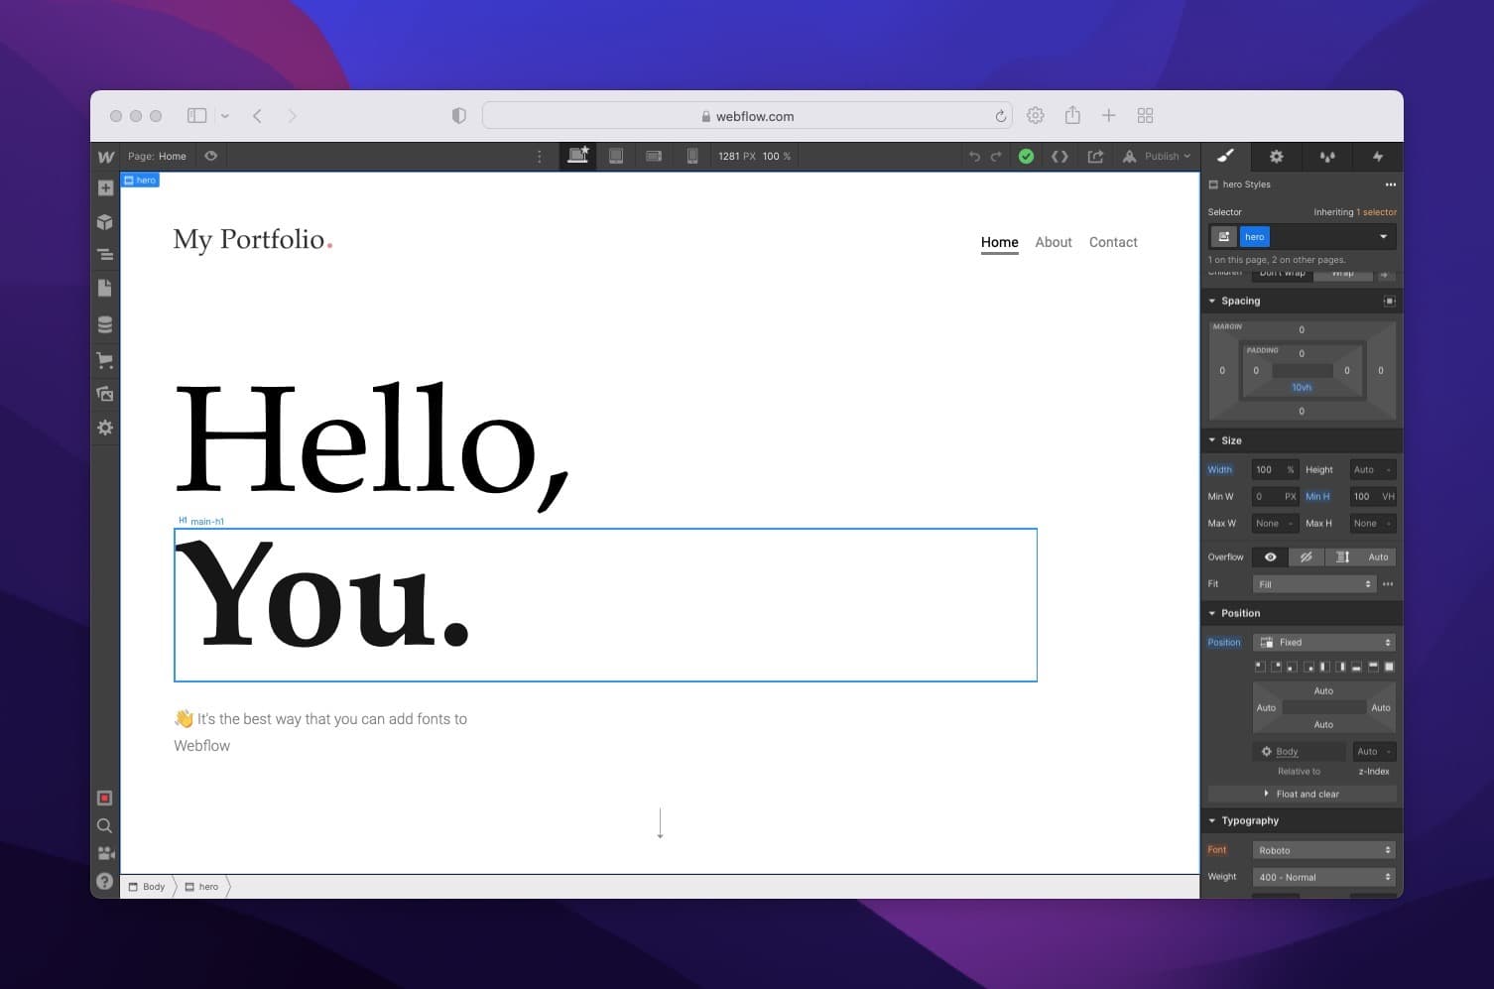1494x989 pixels.
Task: Select the desktop base breakpoint
Action: [x=578, y=156]
